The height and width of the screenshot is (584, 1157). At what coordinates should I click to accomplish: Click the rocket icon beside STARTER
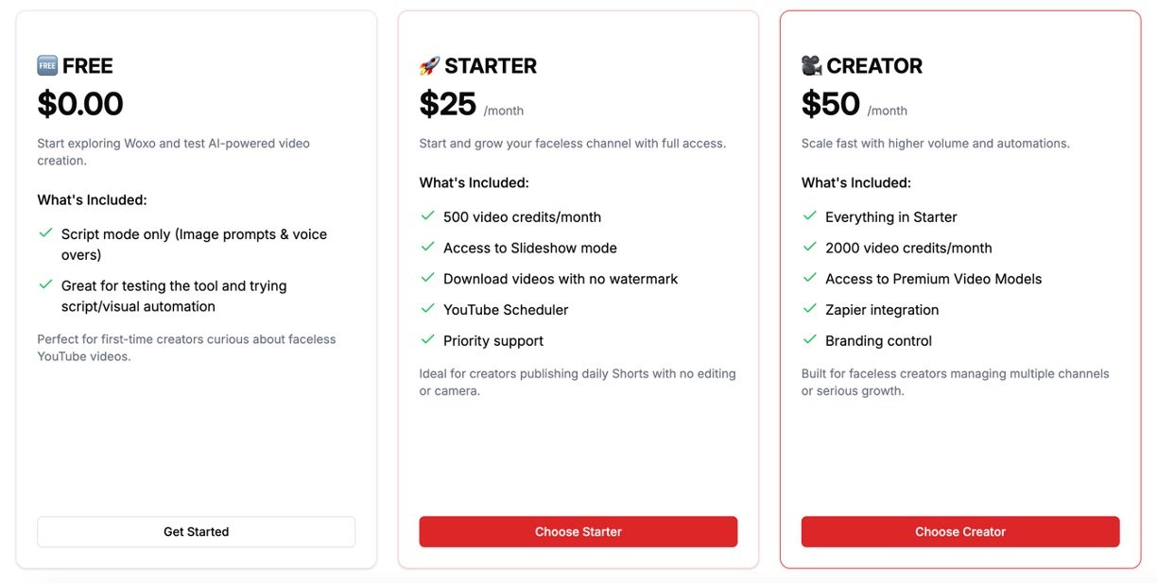click(429, 66)
